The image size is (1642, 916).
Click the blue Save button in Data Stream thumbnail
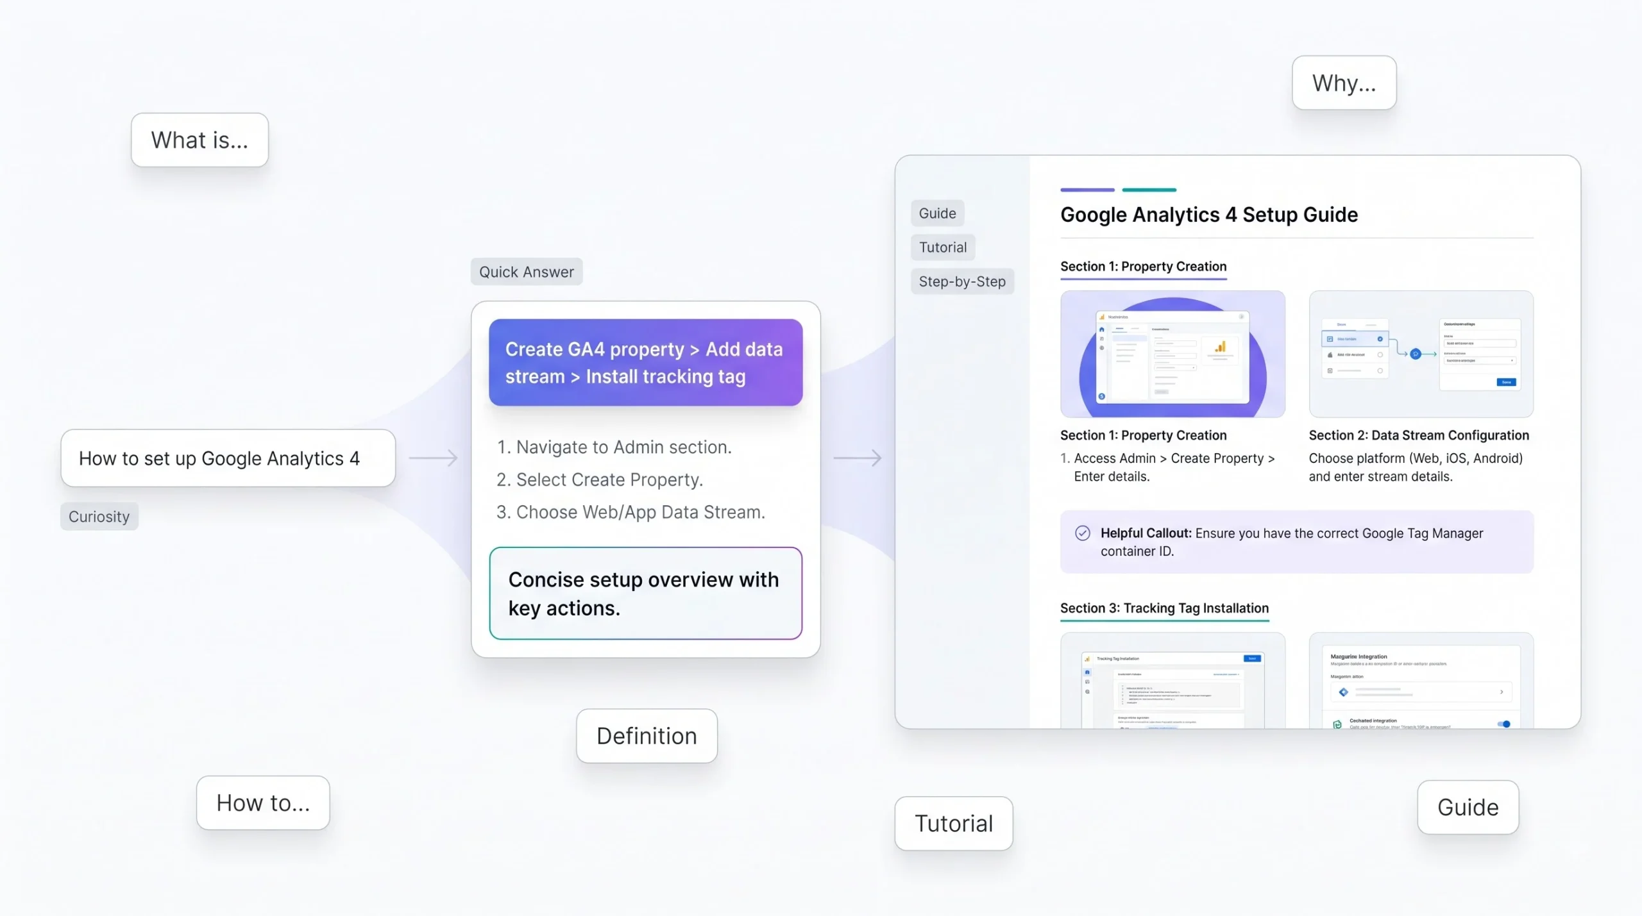click(x=1506, y=382)
